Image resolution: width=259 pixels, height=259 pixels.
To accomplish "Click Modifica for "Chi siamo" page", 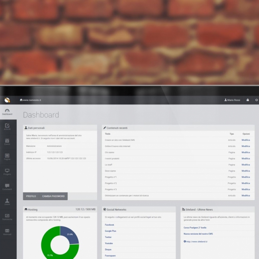I will click(246, 152).
